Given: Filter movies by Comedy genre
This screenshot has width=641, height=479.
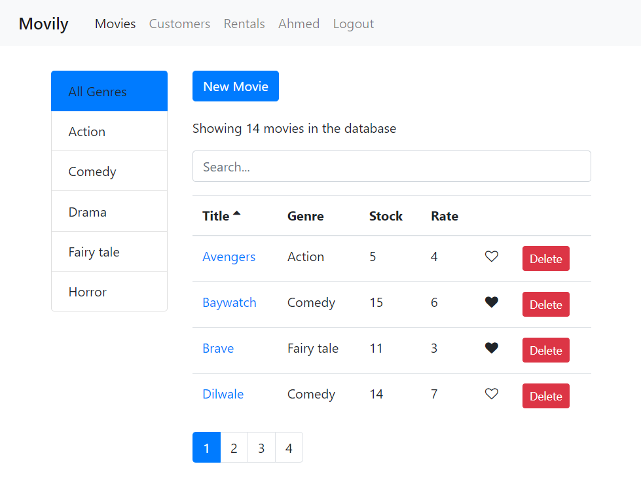Looking at the screenshot, I should point(109,171).
